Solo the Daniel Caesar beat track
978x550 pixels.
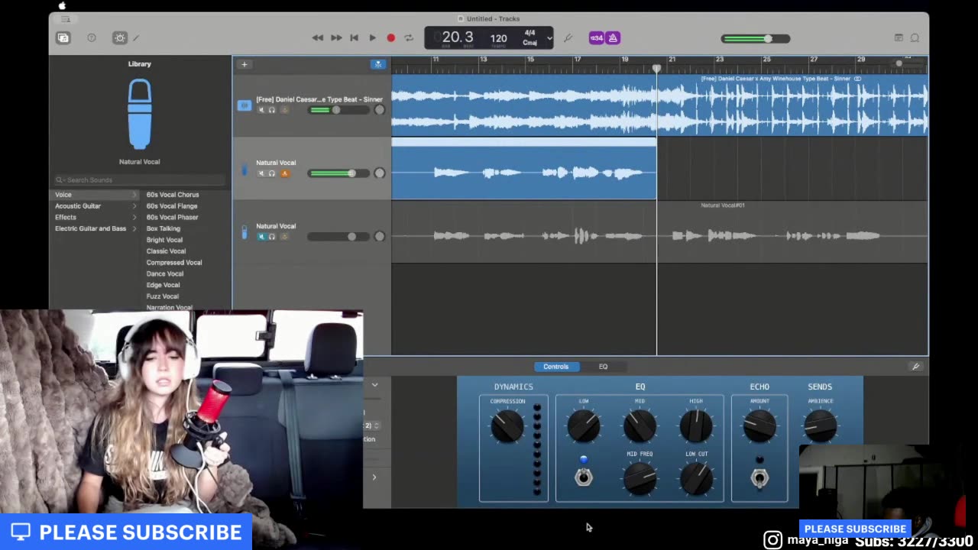click(272, 110)
